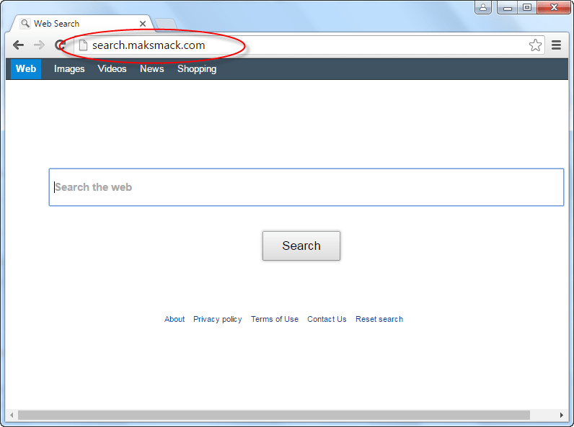Click the Reset search link
The image size is (574, 427).
[x=379, y=319]
